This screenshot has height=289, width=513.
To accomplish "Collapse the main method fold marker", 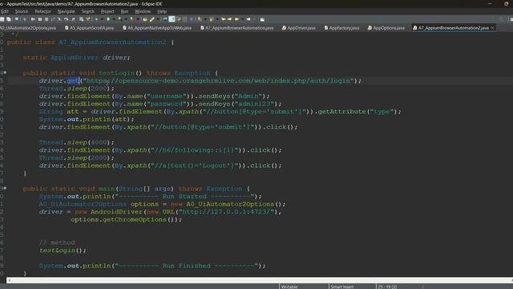I will (5, 189).
